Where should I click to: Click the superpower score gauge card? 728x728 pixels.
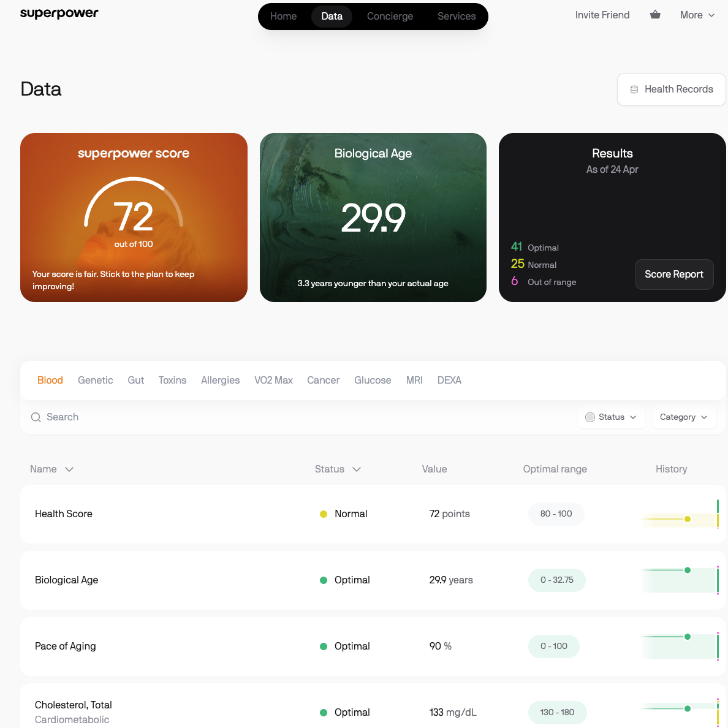pyautogui.click(x=134, y=218)
